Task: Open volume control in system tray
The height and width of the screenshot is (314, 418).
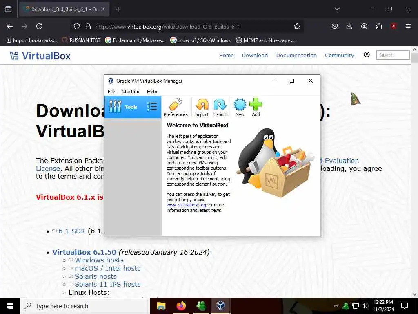Action: coord(365,306)
